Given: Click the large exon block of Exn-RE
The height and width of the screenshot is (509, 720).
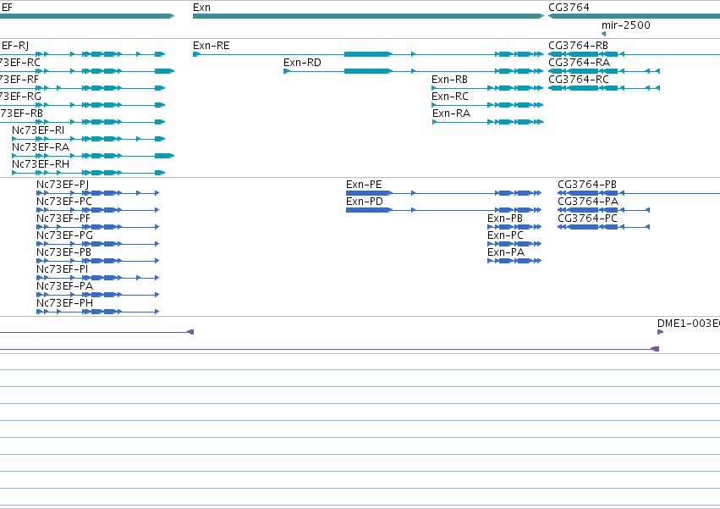Looking at the screenshot, I should pos(368,54).
